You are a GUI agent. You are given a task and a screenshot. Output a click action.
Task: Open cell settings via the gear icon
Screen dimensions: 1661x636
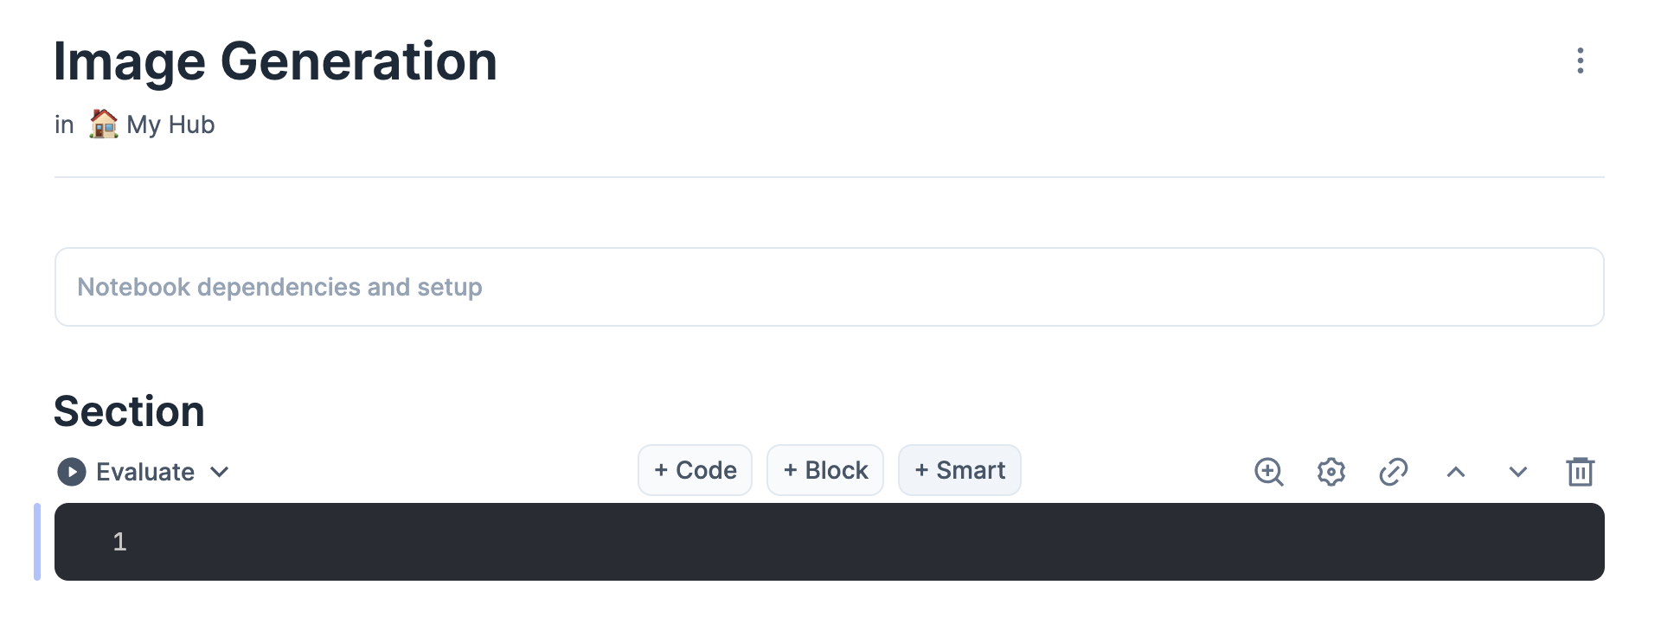(1331, 472)
